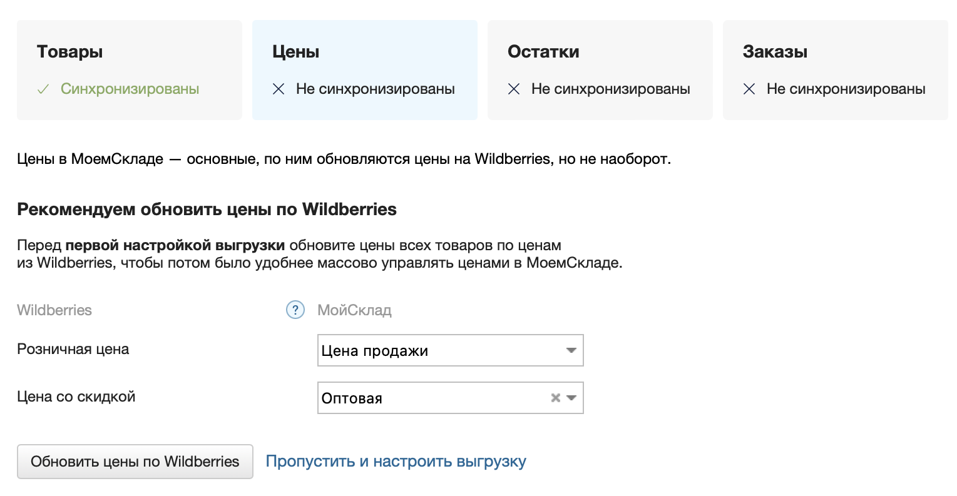This screenshot has height=496, width=957.
Task: Follow the Пропустить и настроить выгрузку link
Action: [x=396, y=462]
